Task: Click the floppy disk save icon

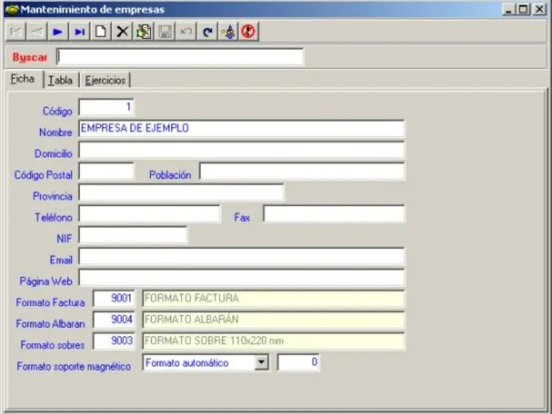Action: [165, 32]
